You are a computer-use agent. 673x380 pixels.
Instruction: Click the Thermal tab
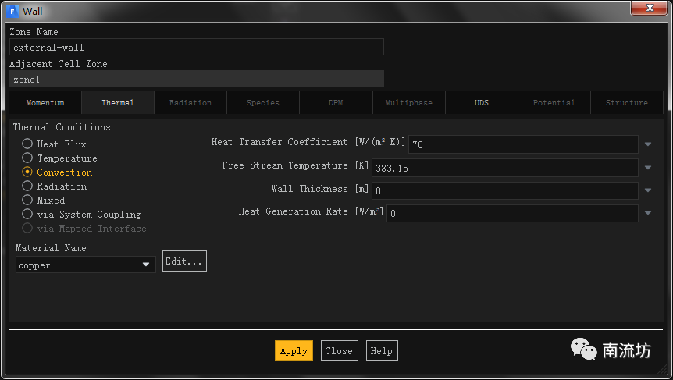click(x=118, y=103)
